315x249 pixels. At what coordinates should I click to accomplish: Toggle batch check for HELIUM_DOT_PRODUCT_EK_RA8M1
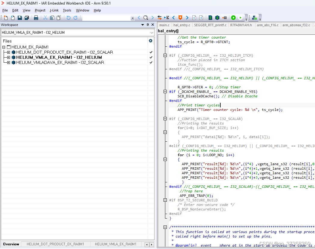click(x=151, y=52)
